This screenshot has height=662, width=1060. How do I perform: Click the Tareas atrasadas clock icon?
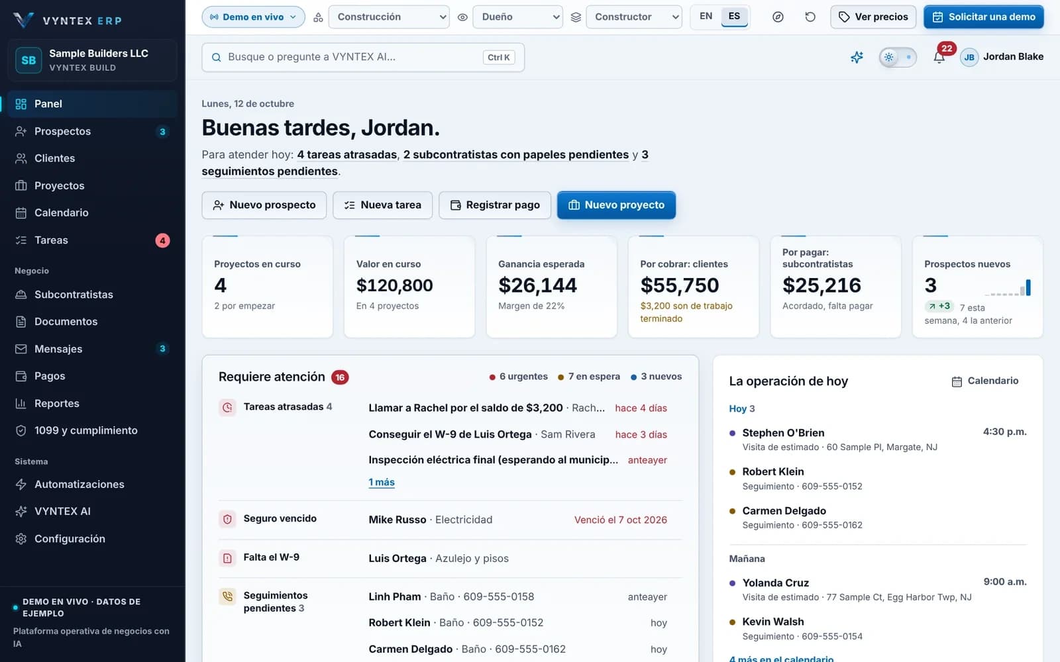(x=227, y=408)
